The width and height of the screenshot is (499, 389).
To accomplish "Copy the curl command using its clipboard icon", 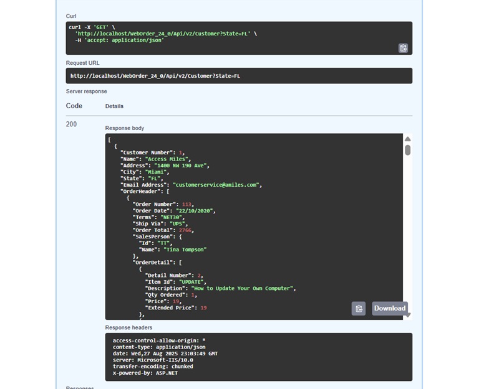I will [405, 47].
